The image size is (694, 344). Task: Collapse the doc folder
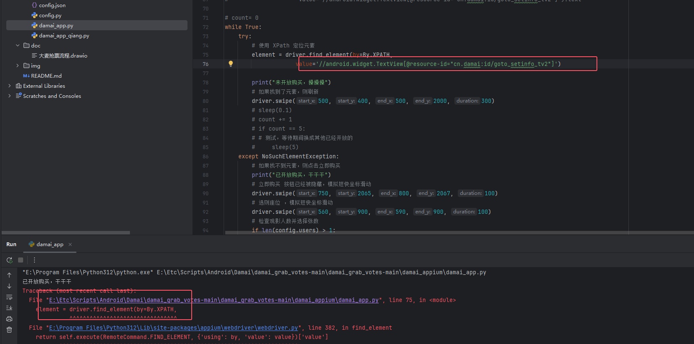click(18, 45)
